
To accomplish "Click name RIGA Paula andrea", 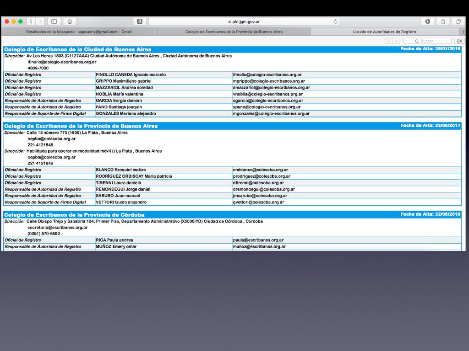I will 115,240.
